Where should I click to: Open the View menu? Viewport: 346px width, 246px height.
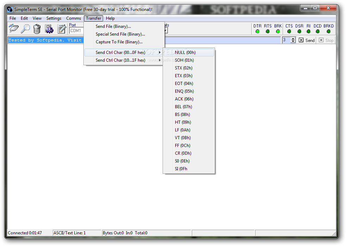coord(37,18)
